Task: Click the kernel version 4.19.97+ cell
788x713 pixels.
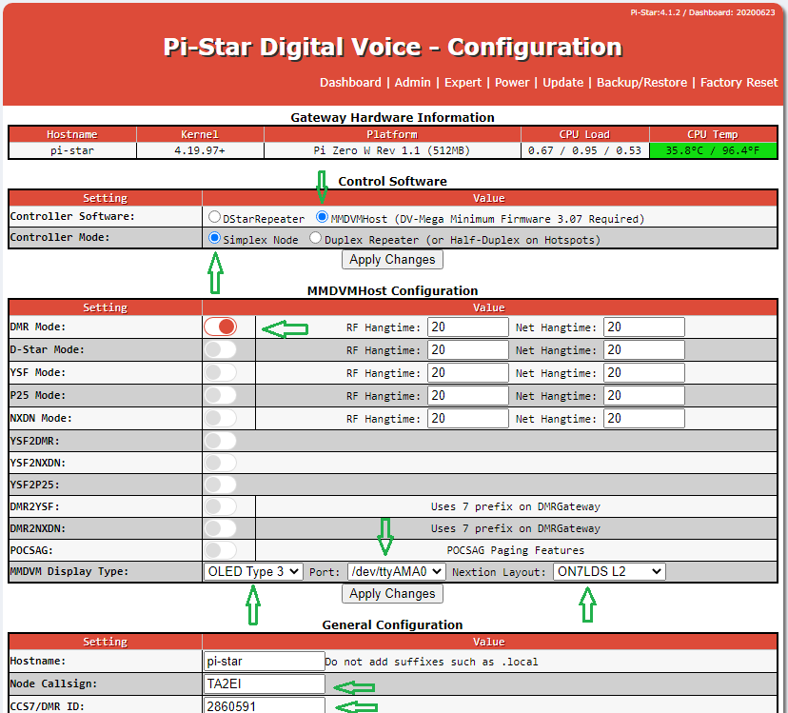Action: tap(200, 150)
